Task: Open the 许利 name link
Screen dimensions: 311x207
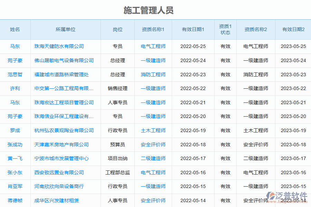Action: 15,88
